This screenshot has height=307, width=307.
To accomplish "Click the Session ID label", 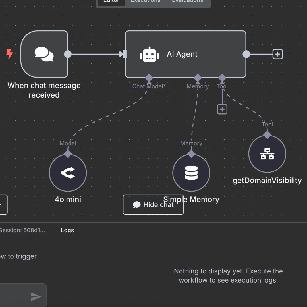I will click(x=22, y=230).
